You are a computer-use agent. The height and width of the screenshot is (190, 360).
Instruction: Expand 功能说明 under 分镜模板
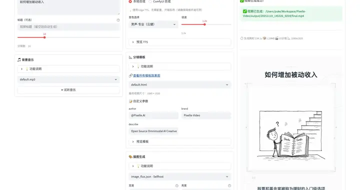click(x=180, y=66)
